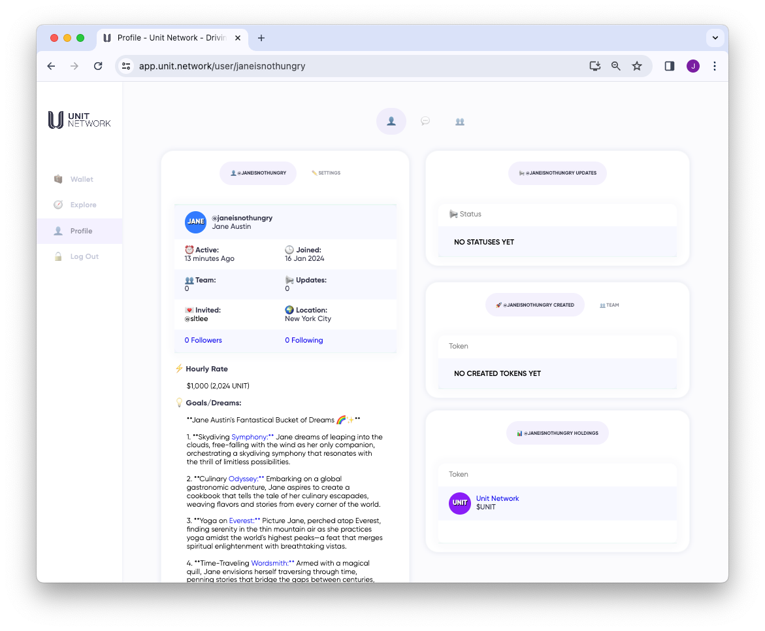The height and width of the screenshot is (631, 765).
Task: Open the 0 Followers link
Action: tap(203, 340)
